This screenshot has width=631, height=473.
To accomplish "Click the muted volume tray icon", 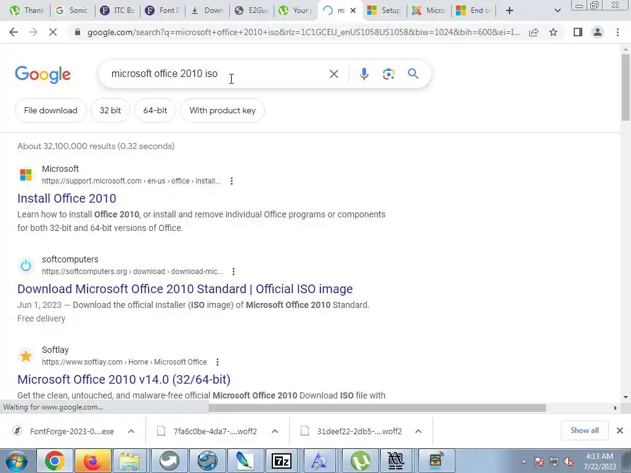I will (569, 462).
